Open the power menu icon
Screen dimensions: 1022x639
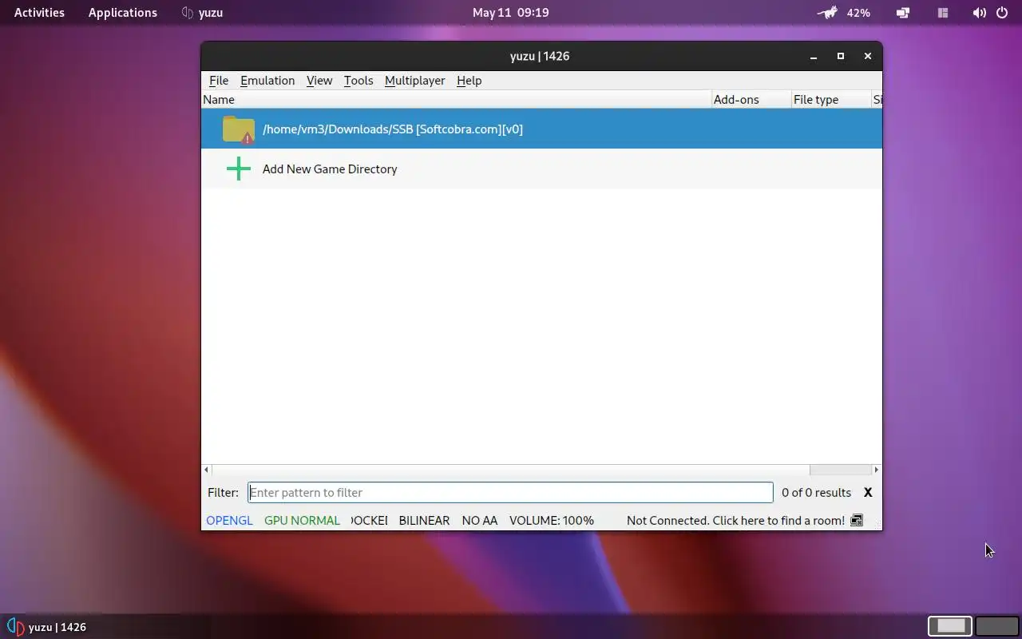(x=1002, y=13)
